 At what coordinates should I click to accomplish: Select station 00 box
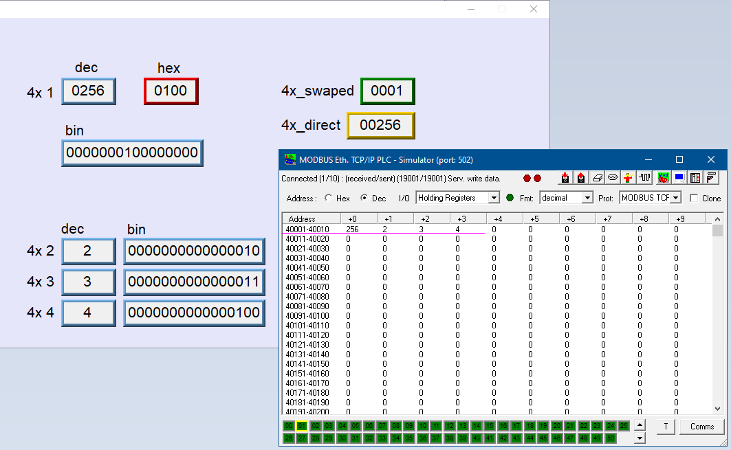(x=289, y=426)
